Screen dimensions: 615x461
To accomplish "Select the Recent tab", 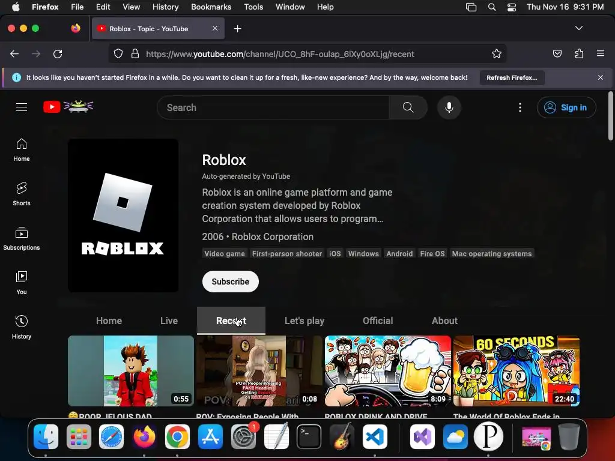I will [x=231, y=321].
